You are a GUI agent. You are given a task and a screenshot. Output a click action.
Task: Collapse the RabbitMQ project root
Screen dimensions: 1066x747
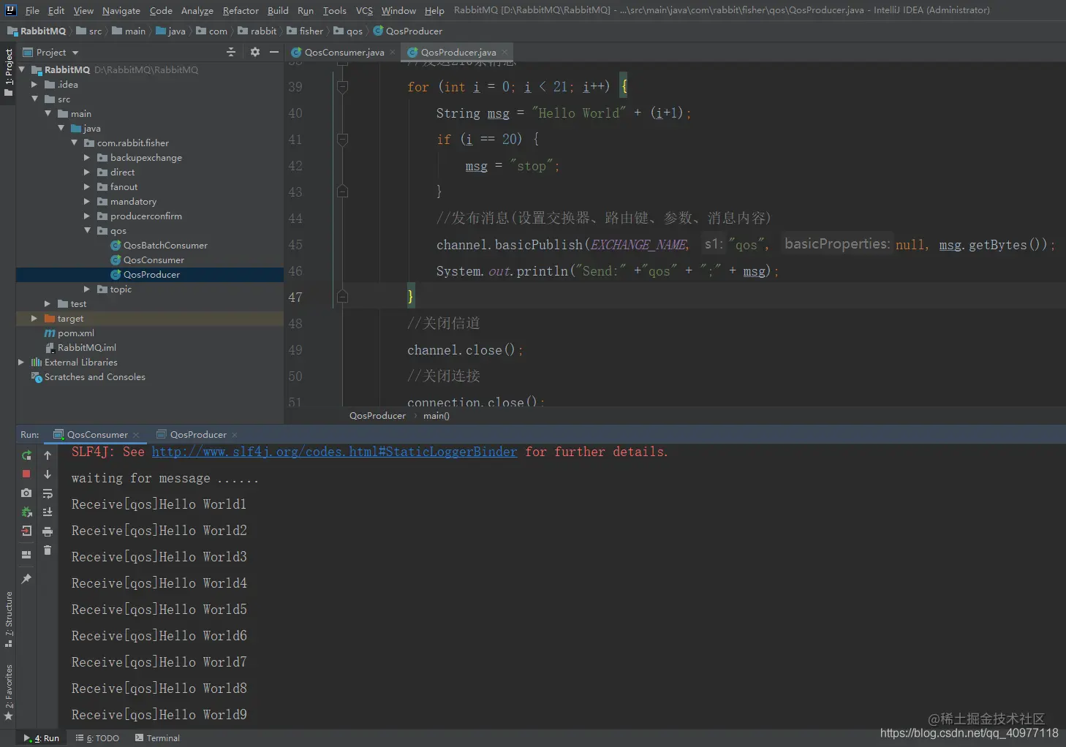click(x=22, y=69)
